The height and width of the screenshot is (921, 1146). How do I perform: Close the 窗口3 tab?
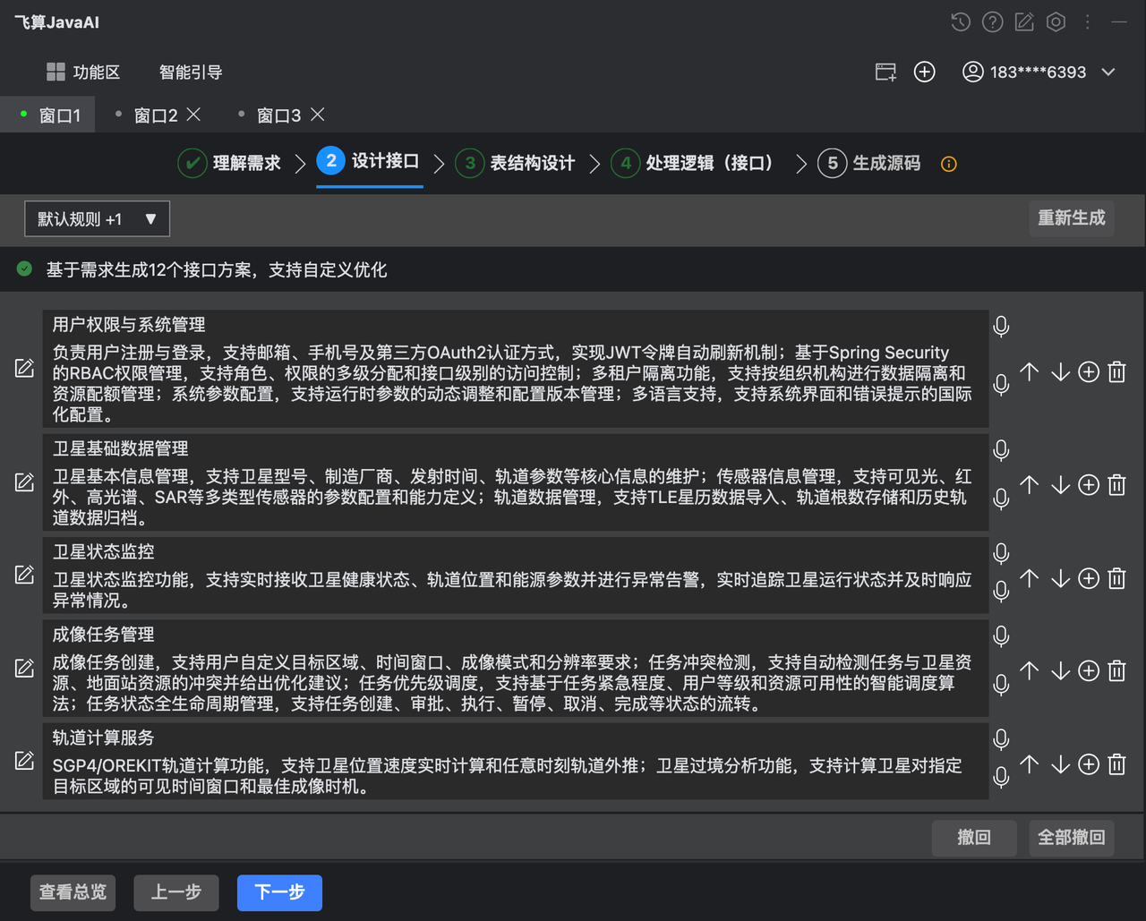coord(317,115)
